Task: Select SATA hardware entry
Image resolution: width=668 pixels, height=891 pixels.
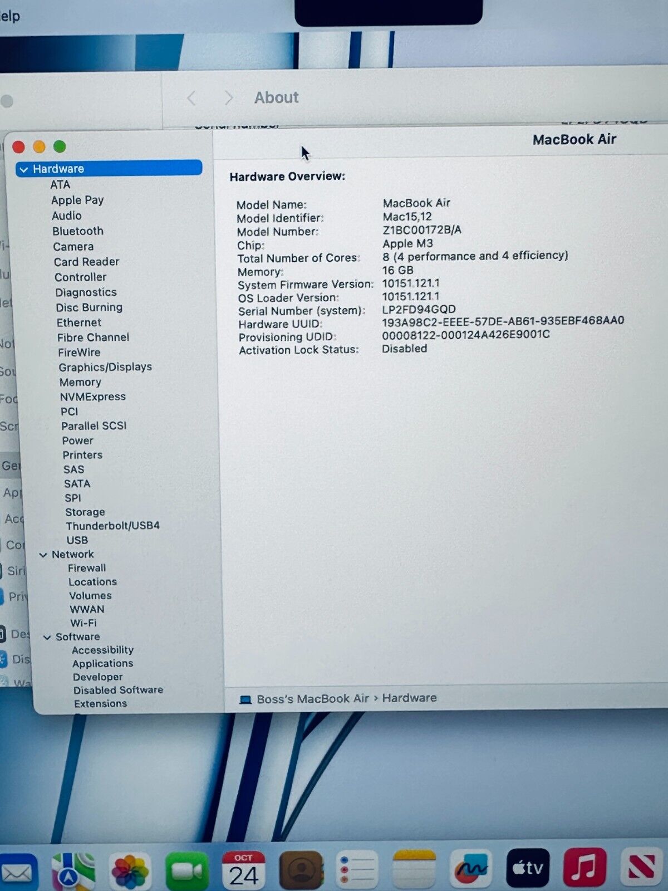Action: pyautogui.click(x=77, y=484)
